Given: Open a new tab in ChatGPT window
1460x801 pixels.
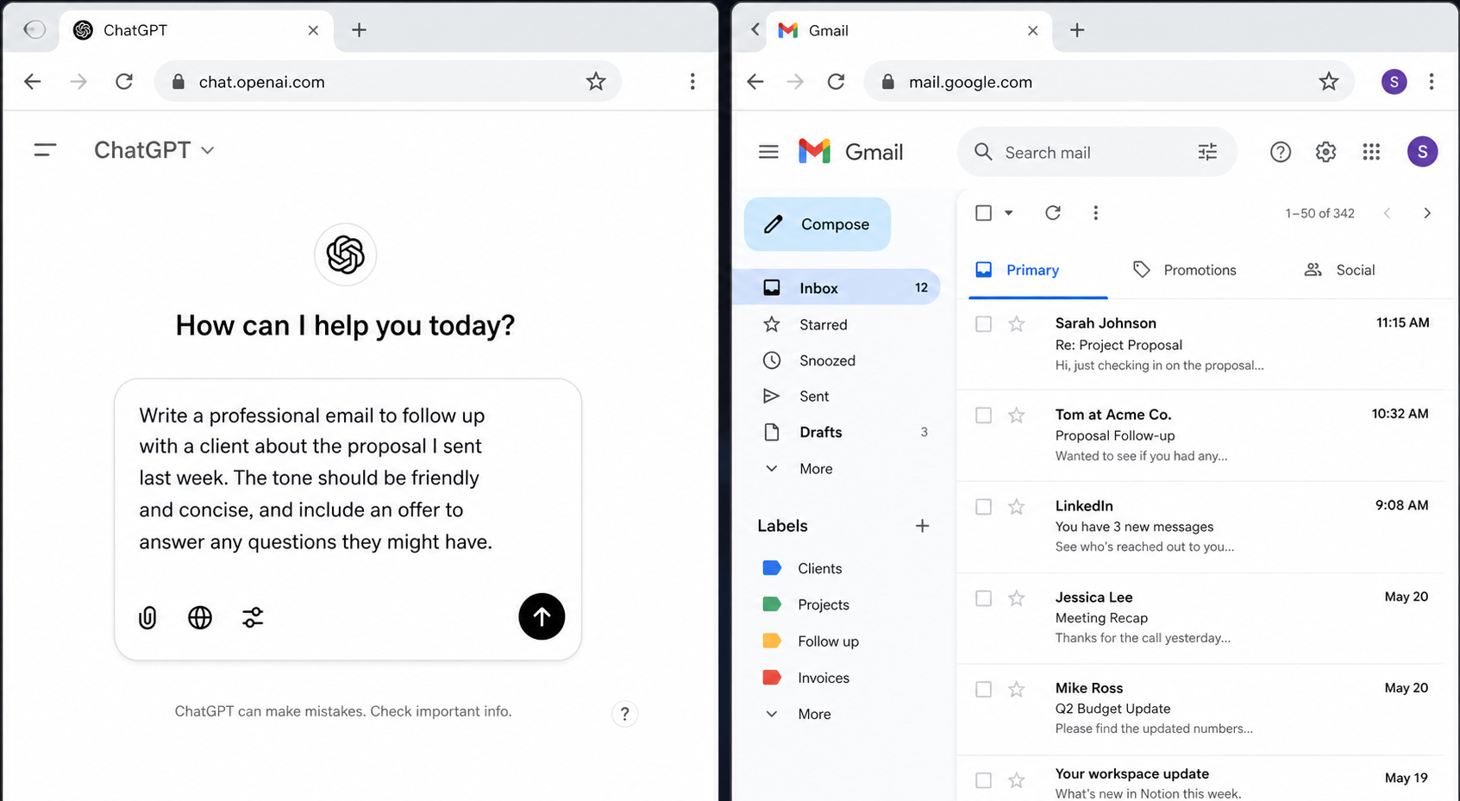Looking at the screenshot, I should 360,30.
